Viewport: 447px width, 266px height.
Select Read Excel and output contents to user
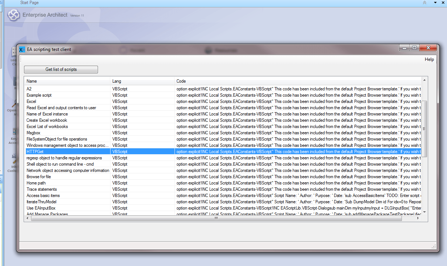61,108
